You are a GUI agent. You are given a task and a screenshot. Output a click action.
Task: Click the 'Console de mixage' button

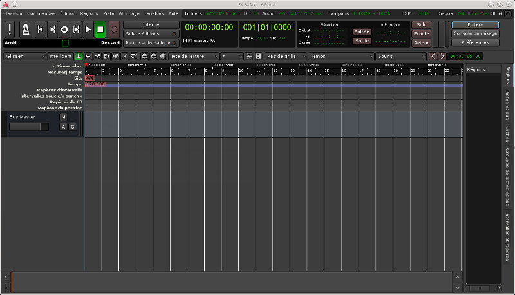(475, 33)
